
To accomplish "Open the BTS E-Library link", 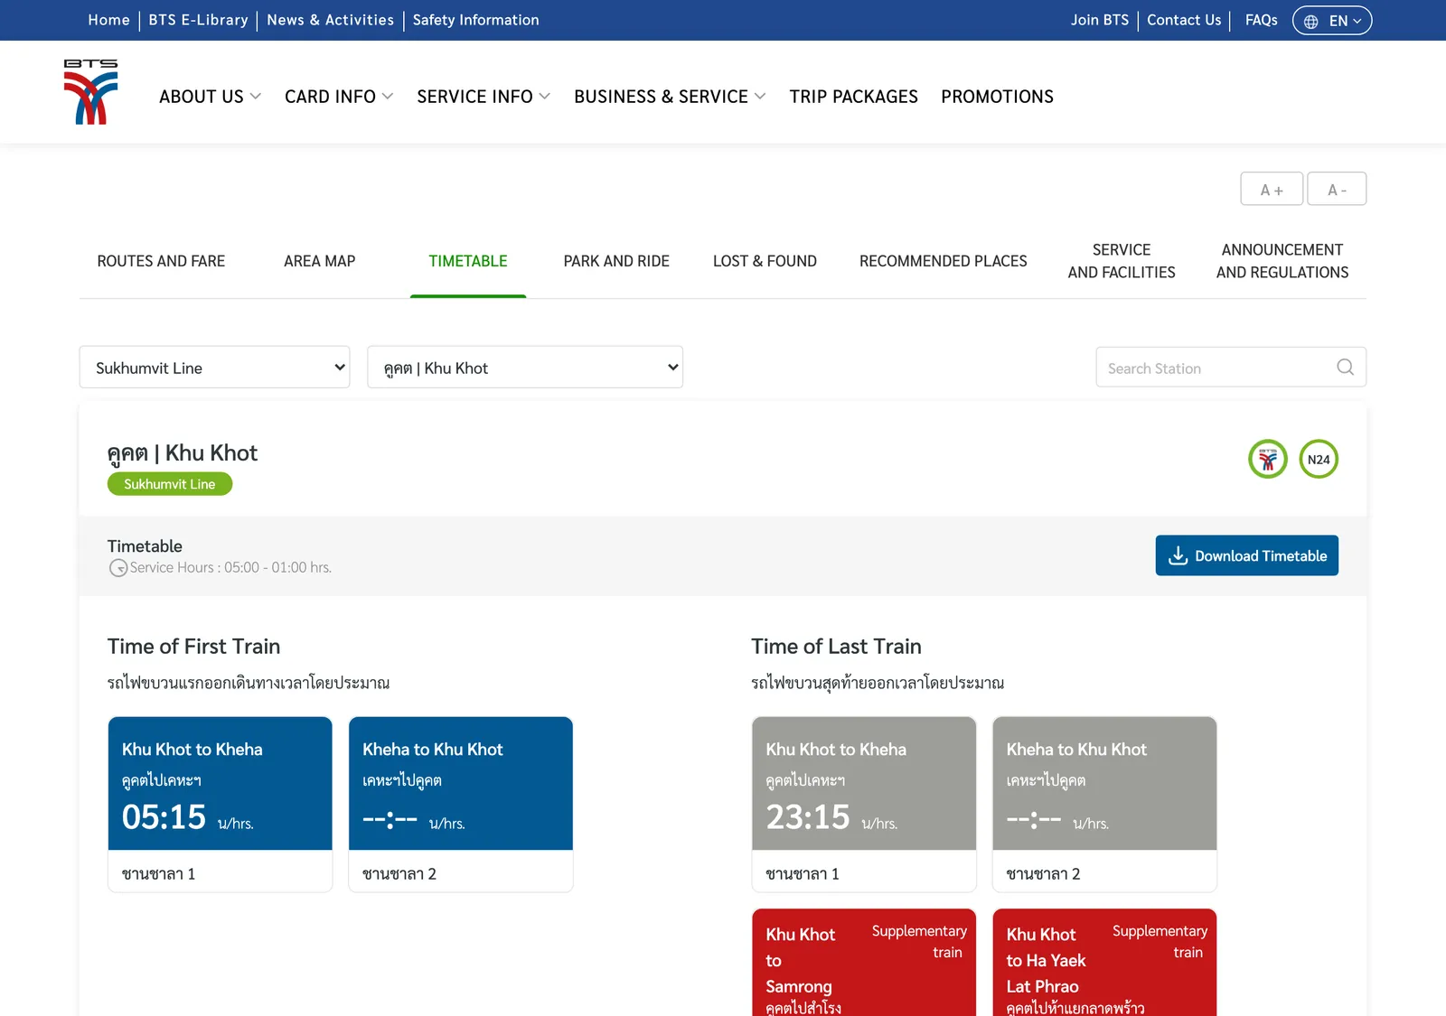I will pos(198,20).
